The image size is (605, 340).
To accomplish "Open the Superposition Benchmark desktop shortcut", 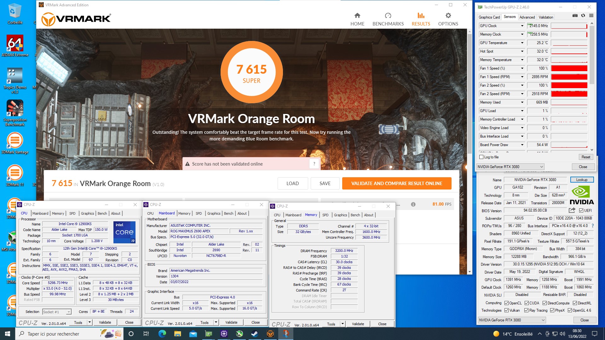I will 15,113.
